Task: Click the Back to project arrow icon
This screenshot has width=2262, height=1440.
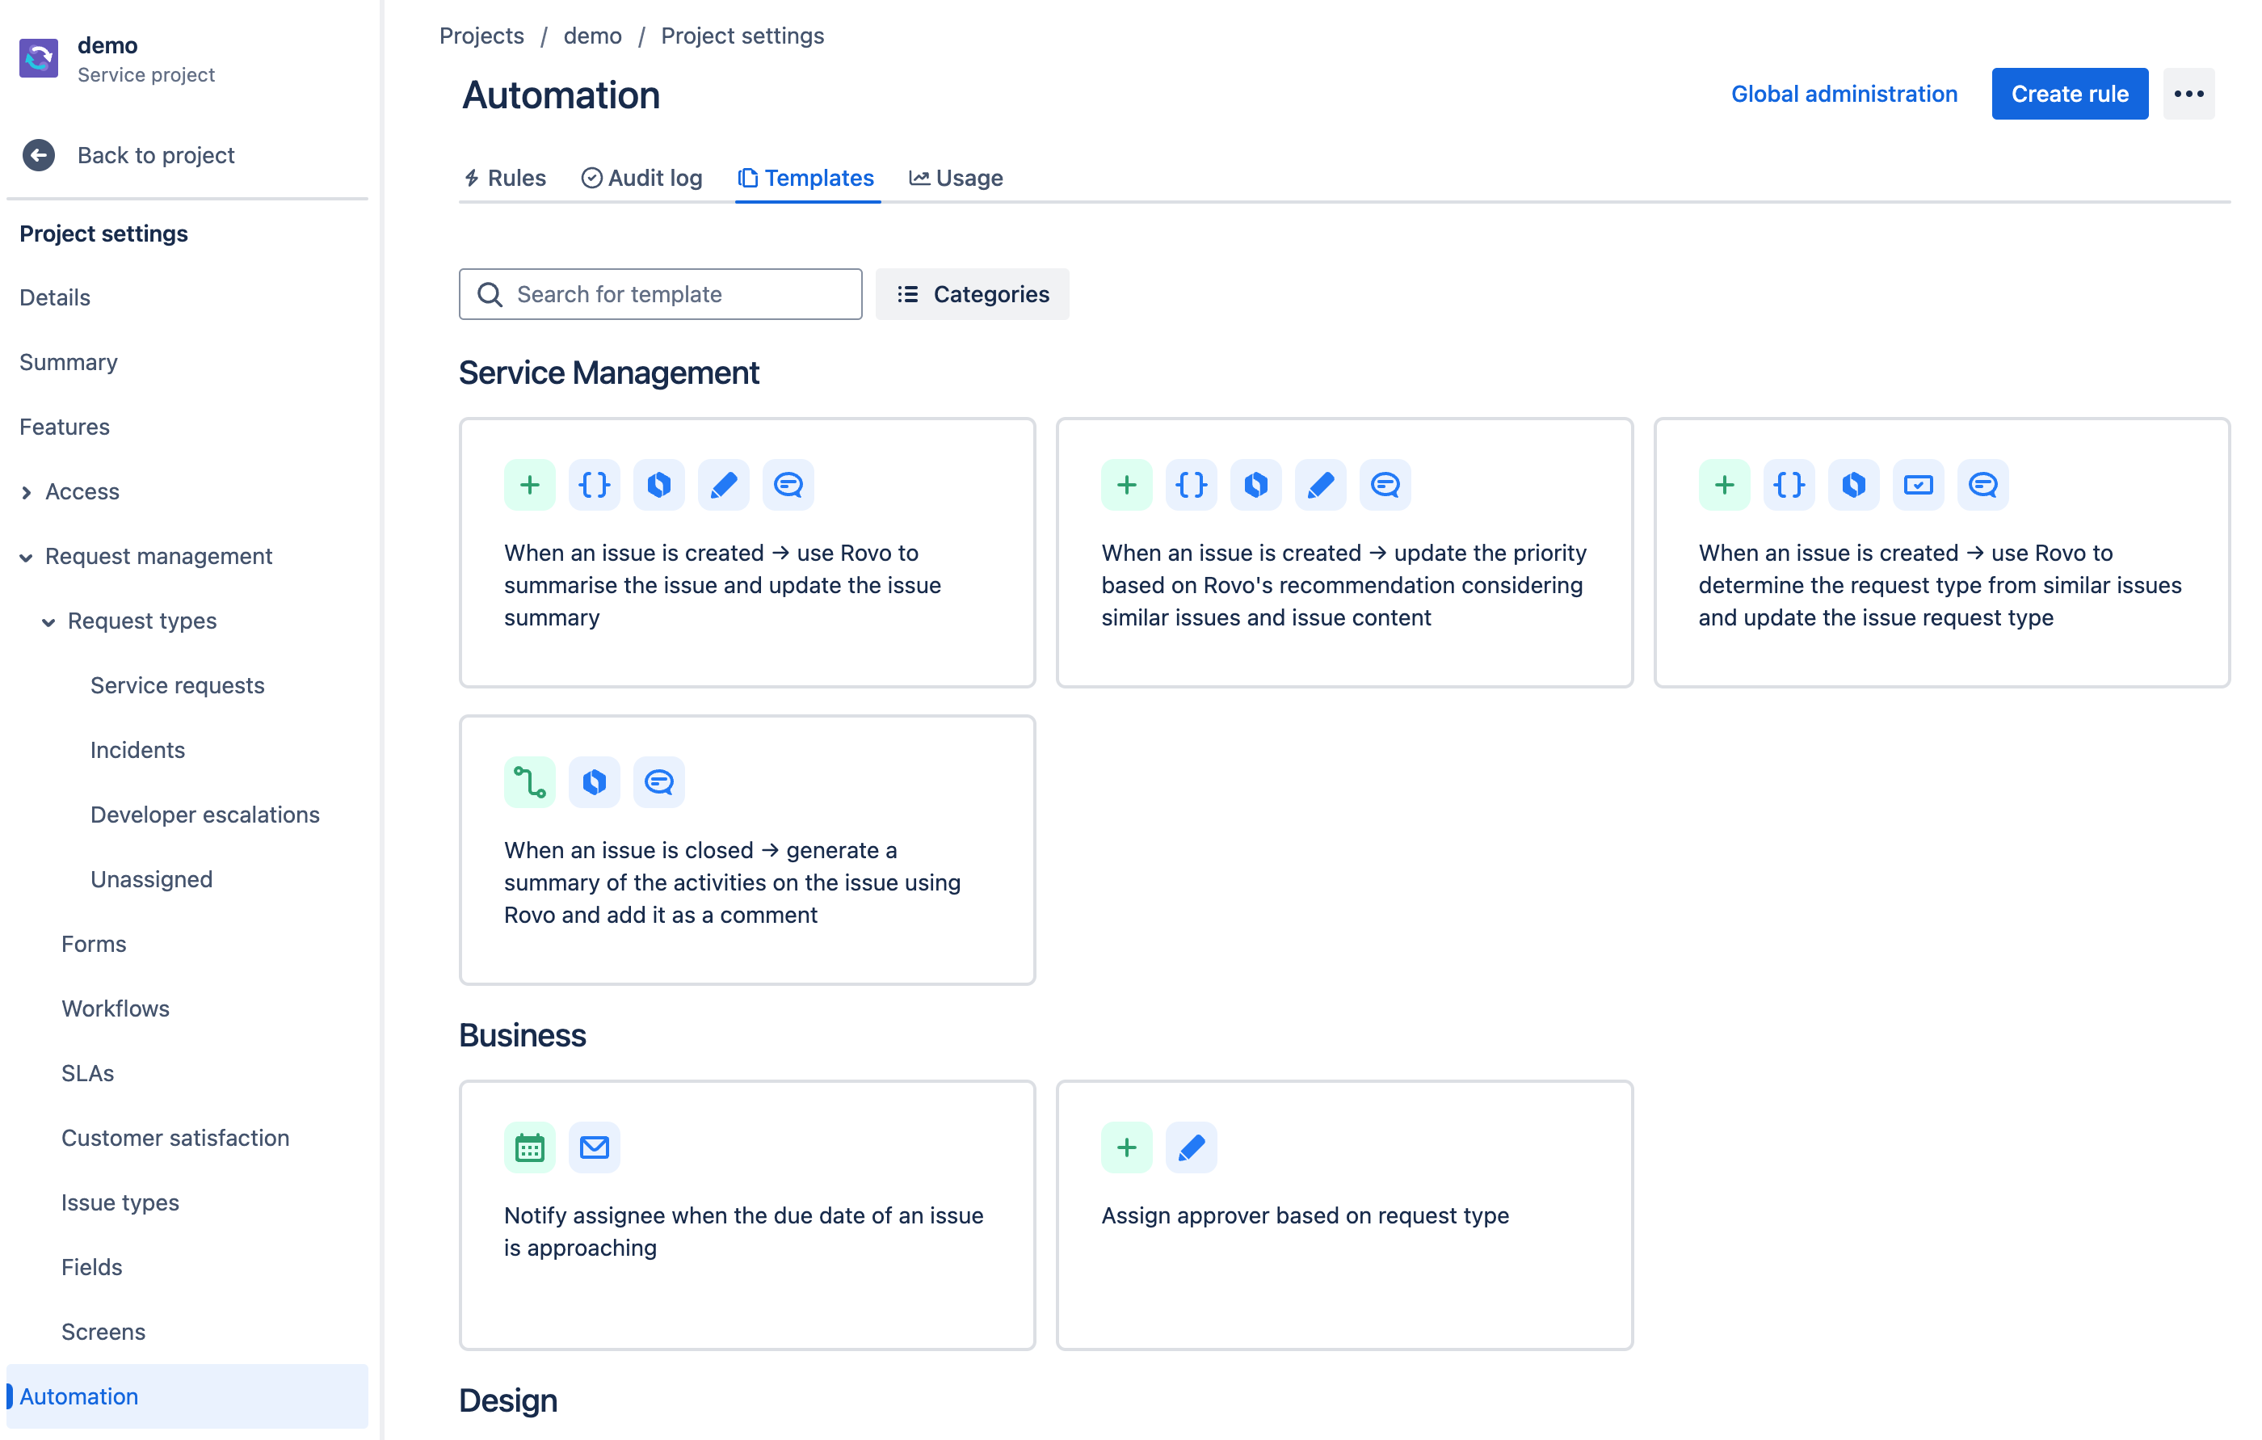Action: pyautogui.click(x=39, y=155)
